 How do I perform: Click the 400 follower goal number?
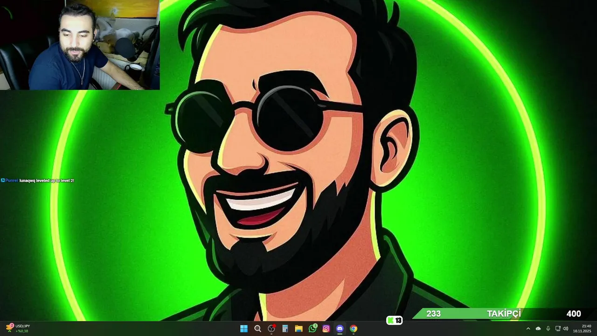pyautogui.click(x=574, y=314)
